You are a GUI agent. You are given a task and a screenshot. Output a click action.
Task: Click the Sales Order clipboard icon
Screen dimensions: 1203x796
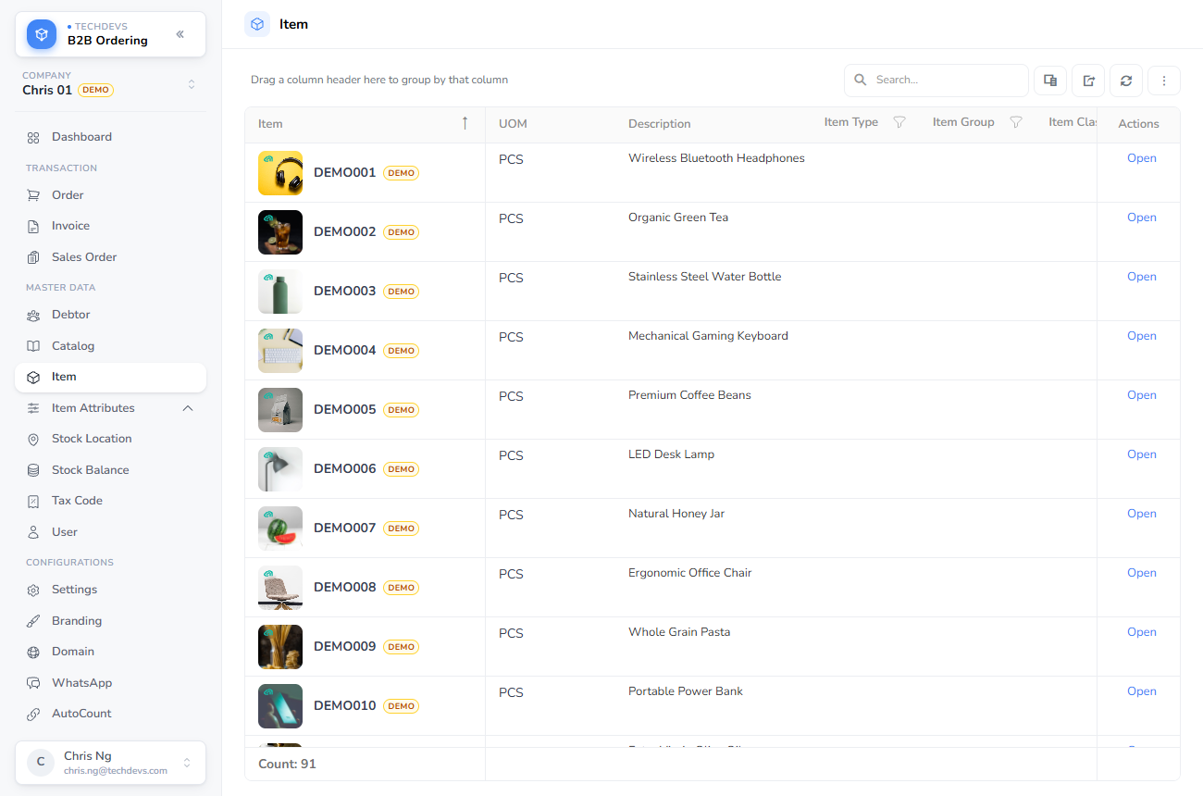point(33,257)
